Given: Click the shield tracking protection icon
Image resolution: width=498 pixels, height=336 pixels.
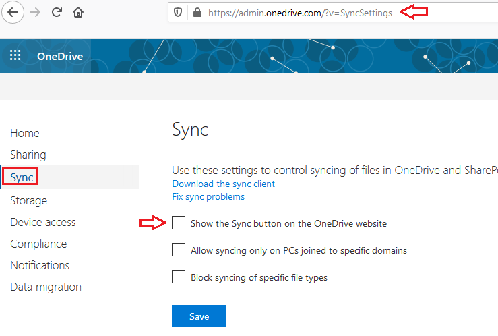Looking at the screenshot, I should click(178, 13).
